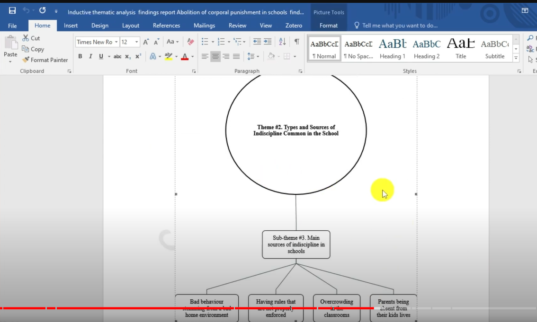Open the Clipboard dialog launcher

(x=70, y=71)
